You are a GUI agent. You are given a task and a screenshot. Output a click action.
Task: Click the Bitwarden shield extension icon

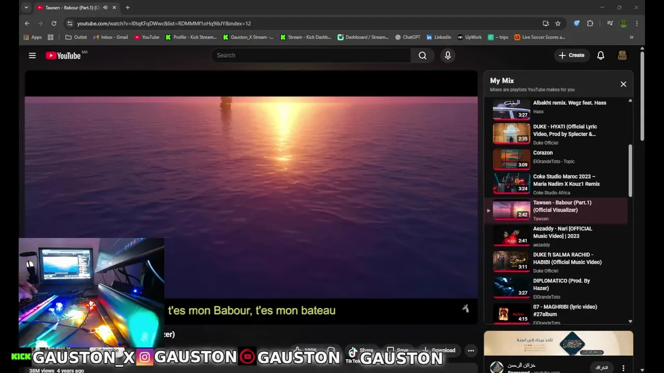click(576, 23)
